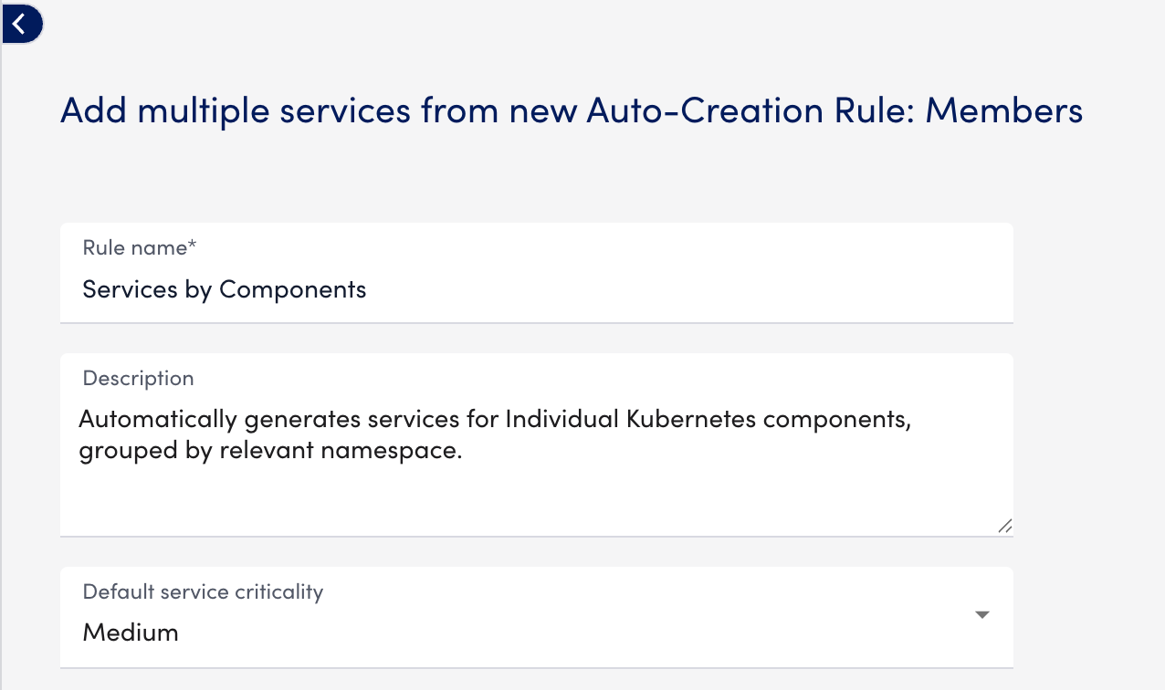Click "grouped by" text in description

[146, 452]
